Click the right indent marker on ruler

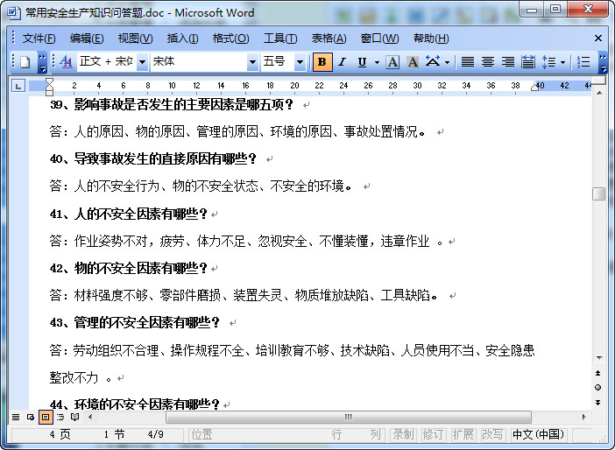pos(535,88)
